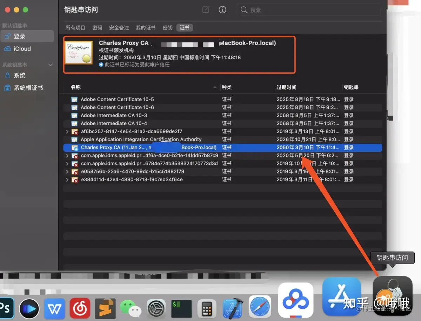421x321 pixels.
Task: Open NetEase Cloud Music in the Dock
Action: (80, 308)
